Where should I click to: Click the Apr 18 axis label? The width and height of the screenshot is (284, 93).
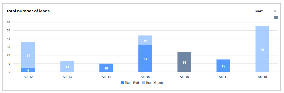pyautogui.click(x=262, y=77)
